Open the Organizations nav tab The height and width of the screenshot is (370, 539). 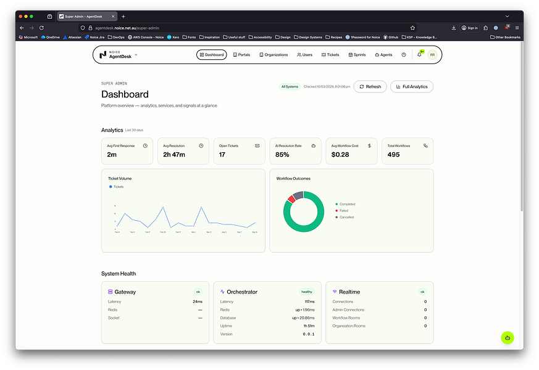[x=274, y=54]
